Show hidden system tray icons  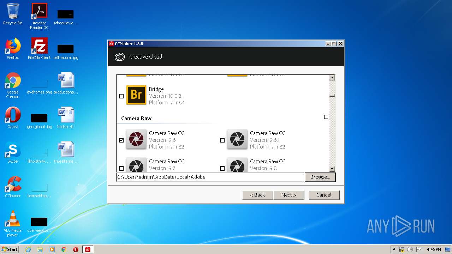click(394, 249)
